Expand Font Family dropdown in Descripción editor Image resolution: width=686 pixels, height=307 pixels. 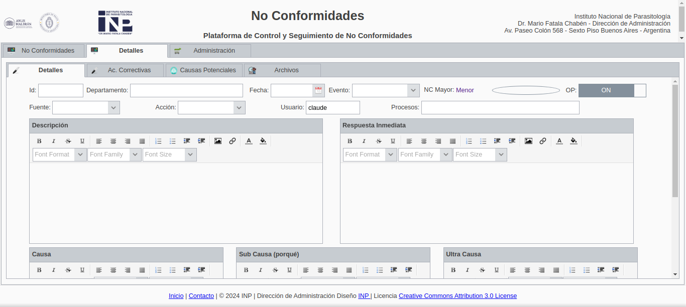(135, 155)
